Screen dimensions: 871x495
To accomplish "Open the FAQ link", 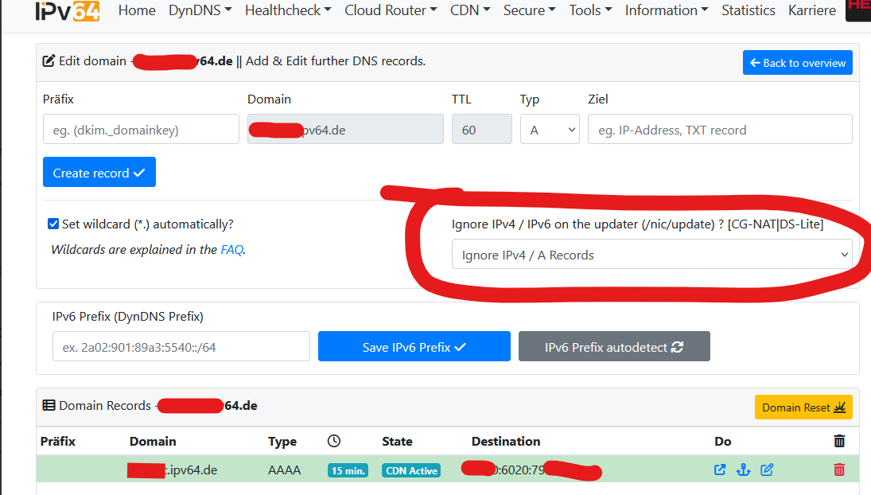I will click(231, 249).
